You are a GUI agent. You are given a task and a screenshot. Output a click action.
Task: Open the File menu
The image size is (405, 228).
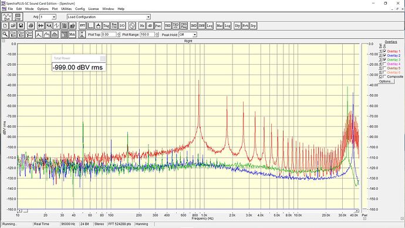[x=11, y=9]
